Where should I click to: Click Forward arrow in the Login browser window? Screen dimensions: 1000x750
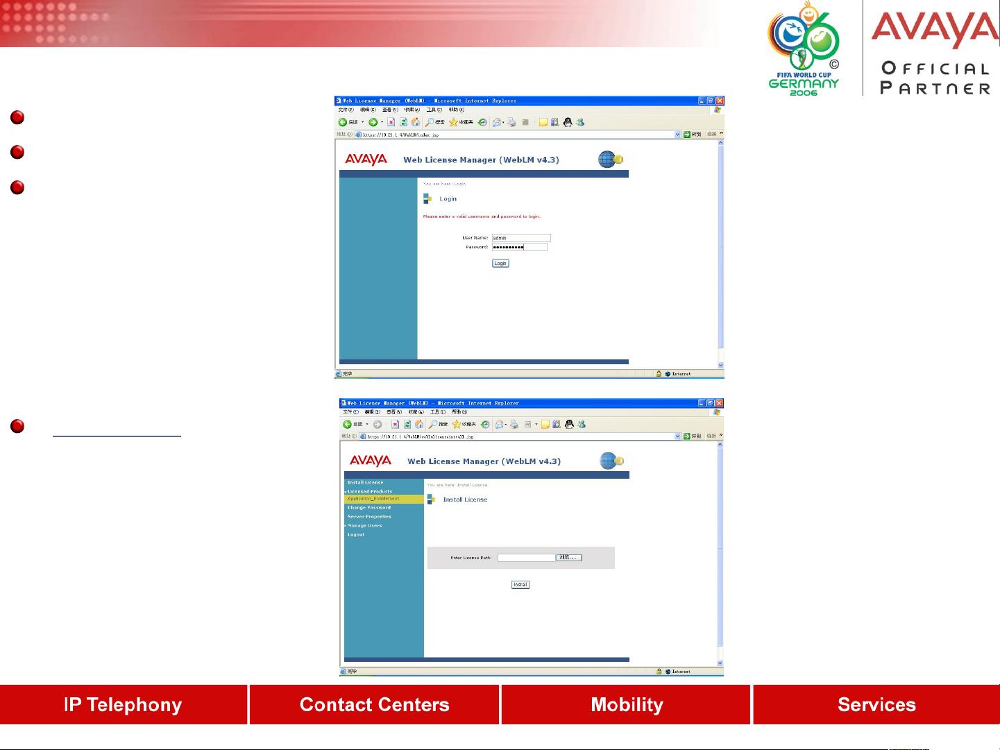click(x=373, y=122)
